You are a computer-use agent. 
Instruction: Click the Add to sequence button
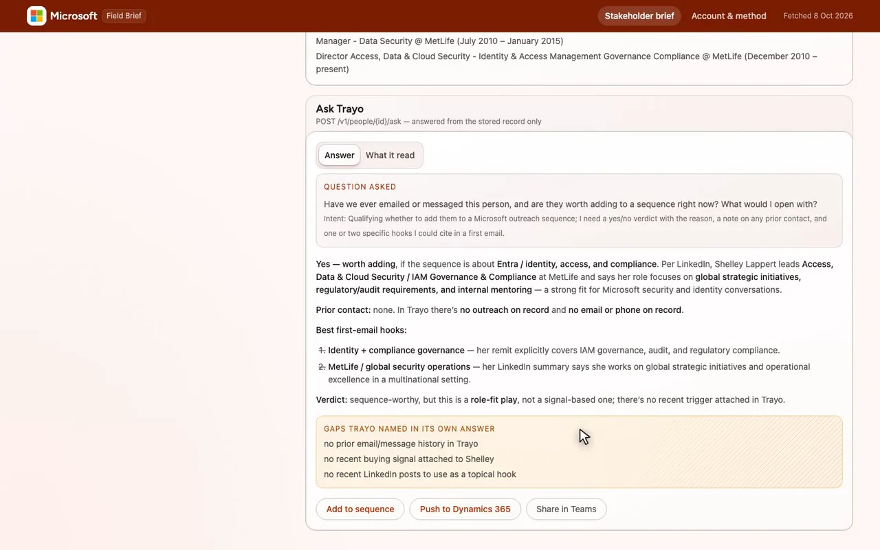[x=360, y=509]
